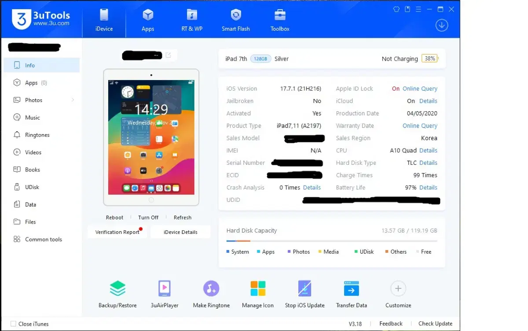Screen dimensions: 528x331
Task: Open the iCloud Details link
Action: [428, 101]
